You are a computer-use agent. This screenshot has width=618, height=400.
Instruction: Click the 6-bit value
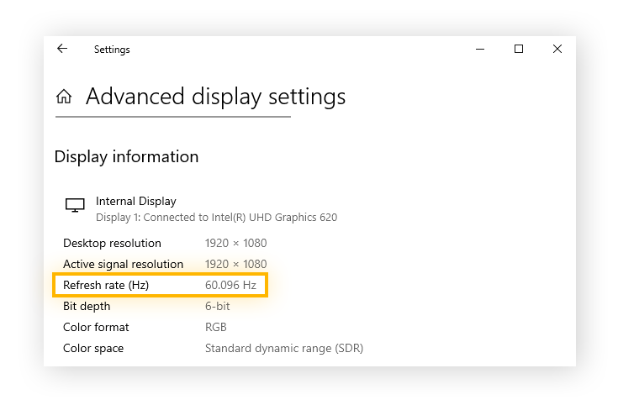(217, 306)
